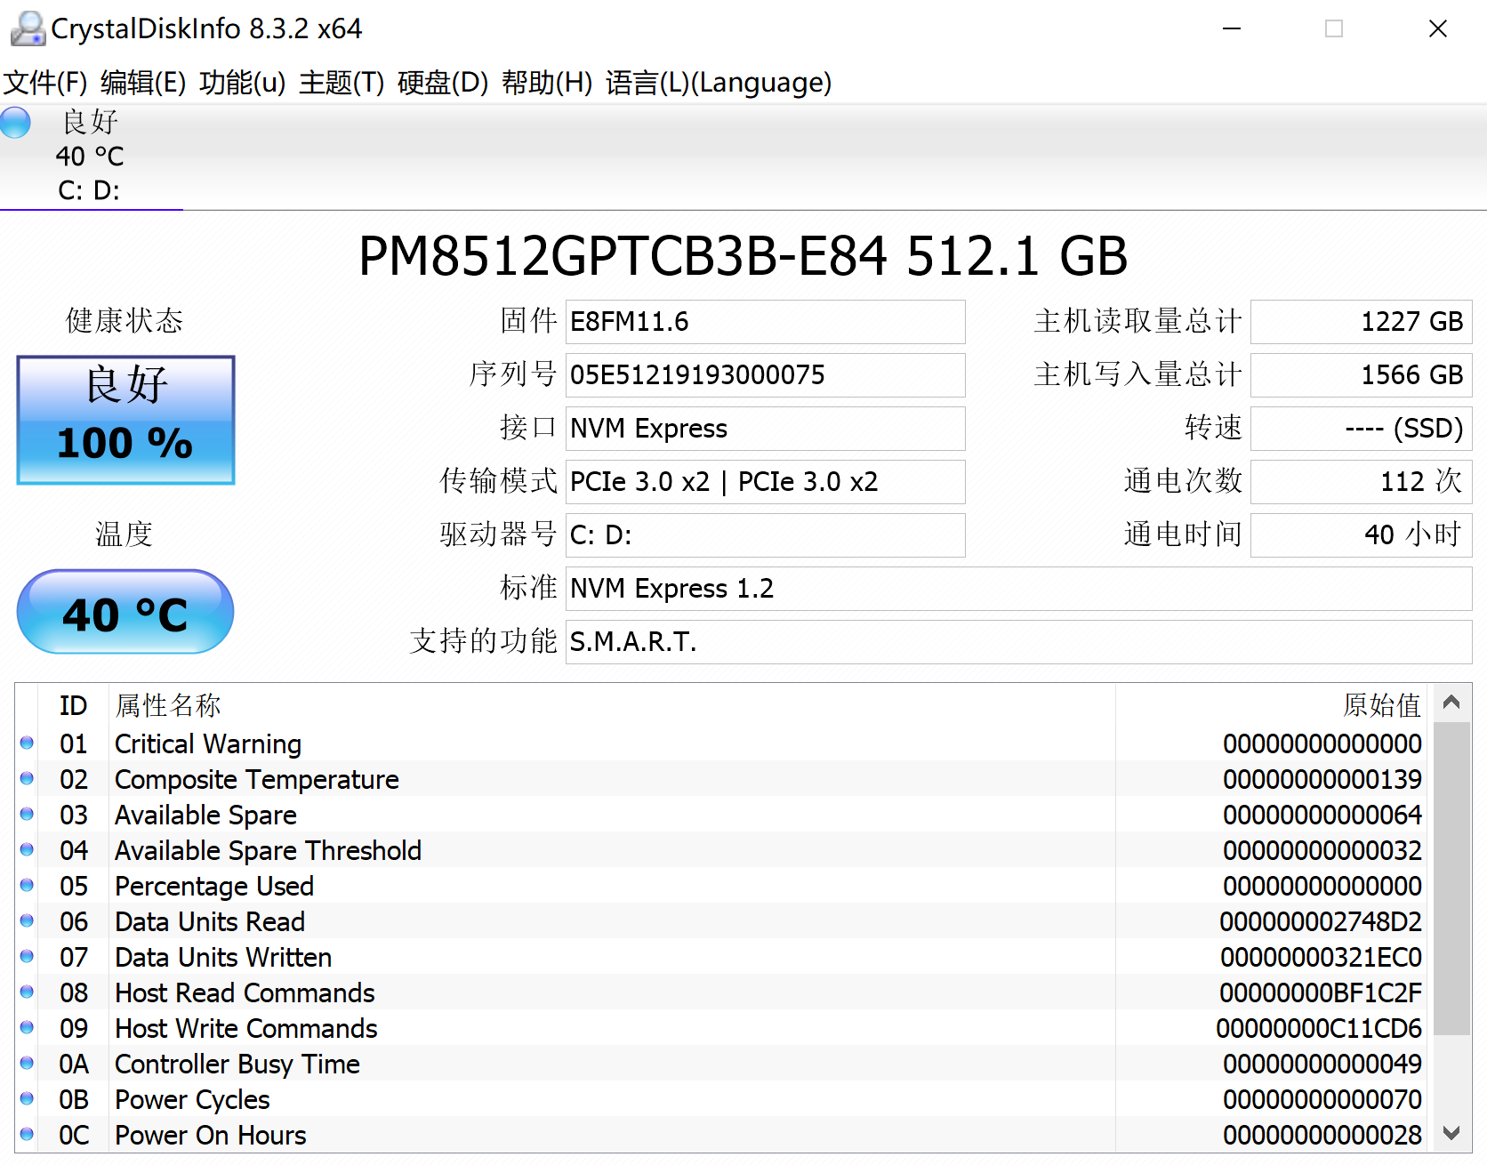Click raw value 0000000321EC0

[x=1321, y=957]
